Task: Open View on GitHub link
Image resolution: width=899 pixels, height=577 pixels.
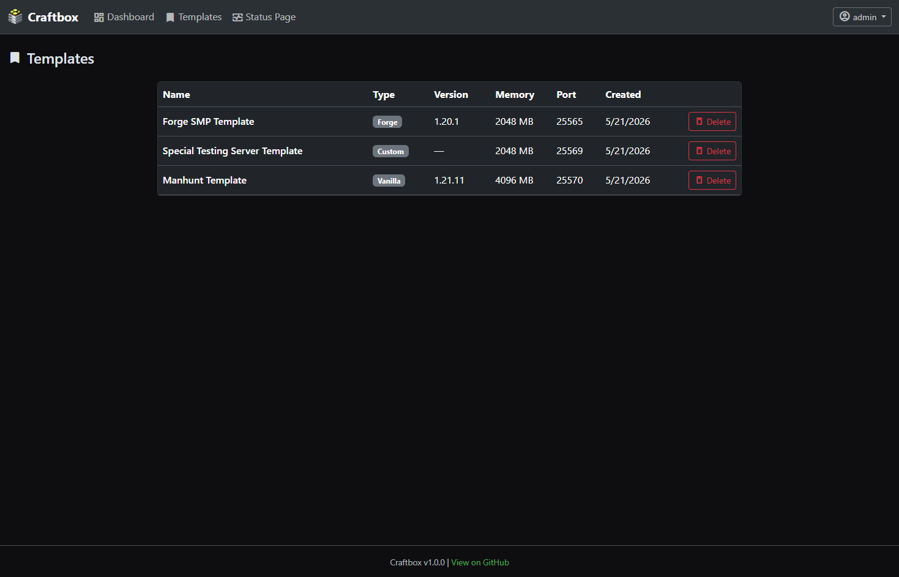Action: click(x=480, y=562)
